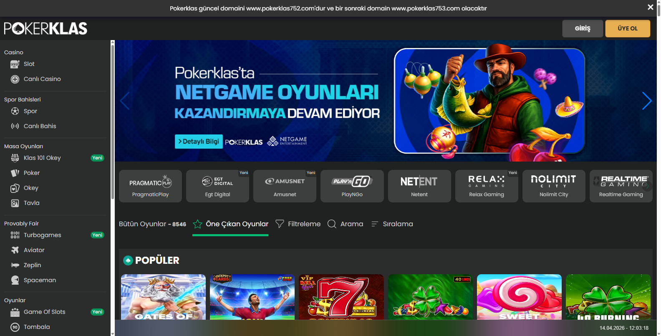Close the domain notification bar
The height and width of the screenshot is (336, 661).
click(650, 7)
